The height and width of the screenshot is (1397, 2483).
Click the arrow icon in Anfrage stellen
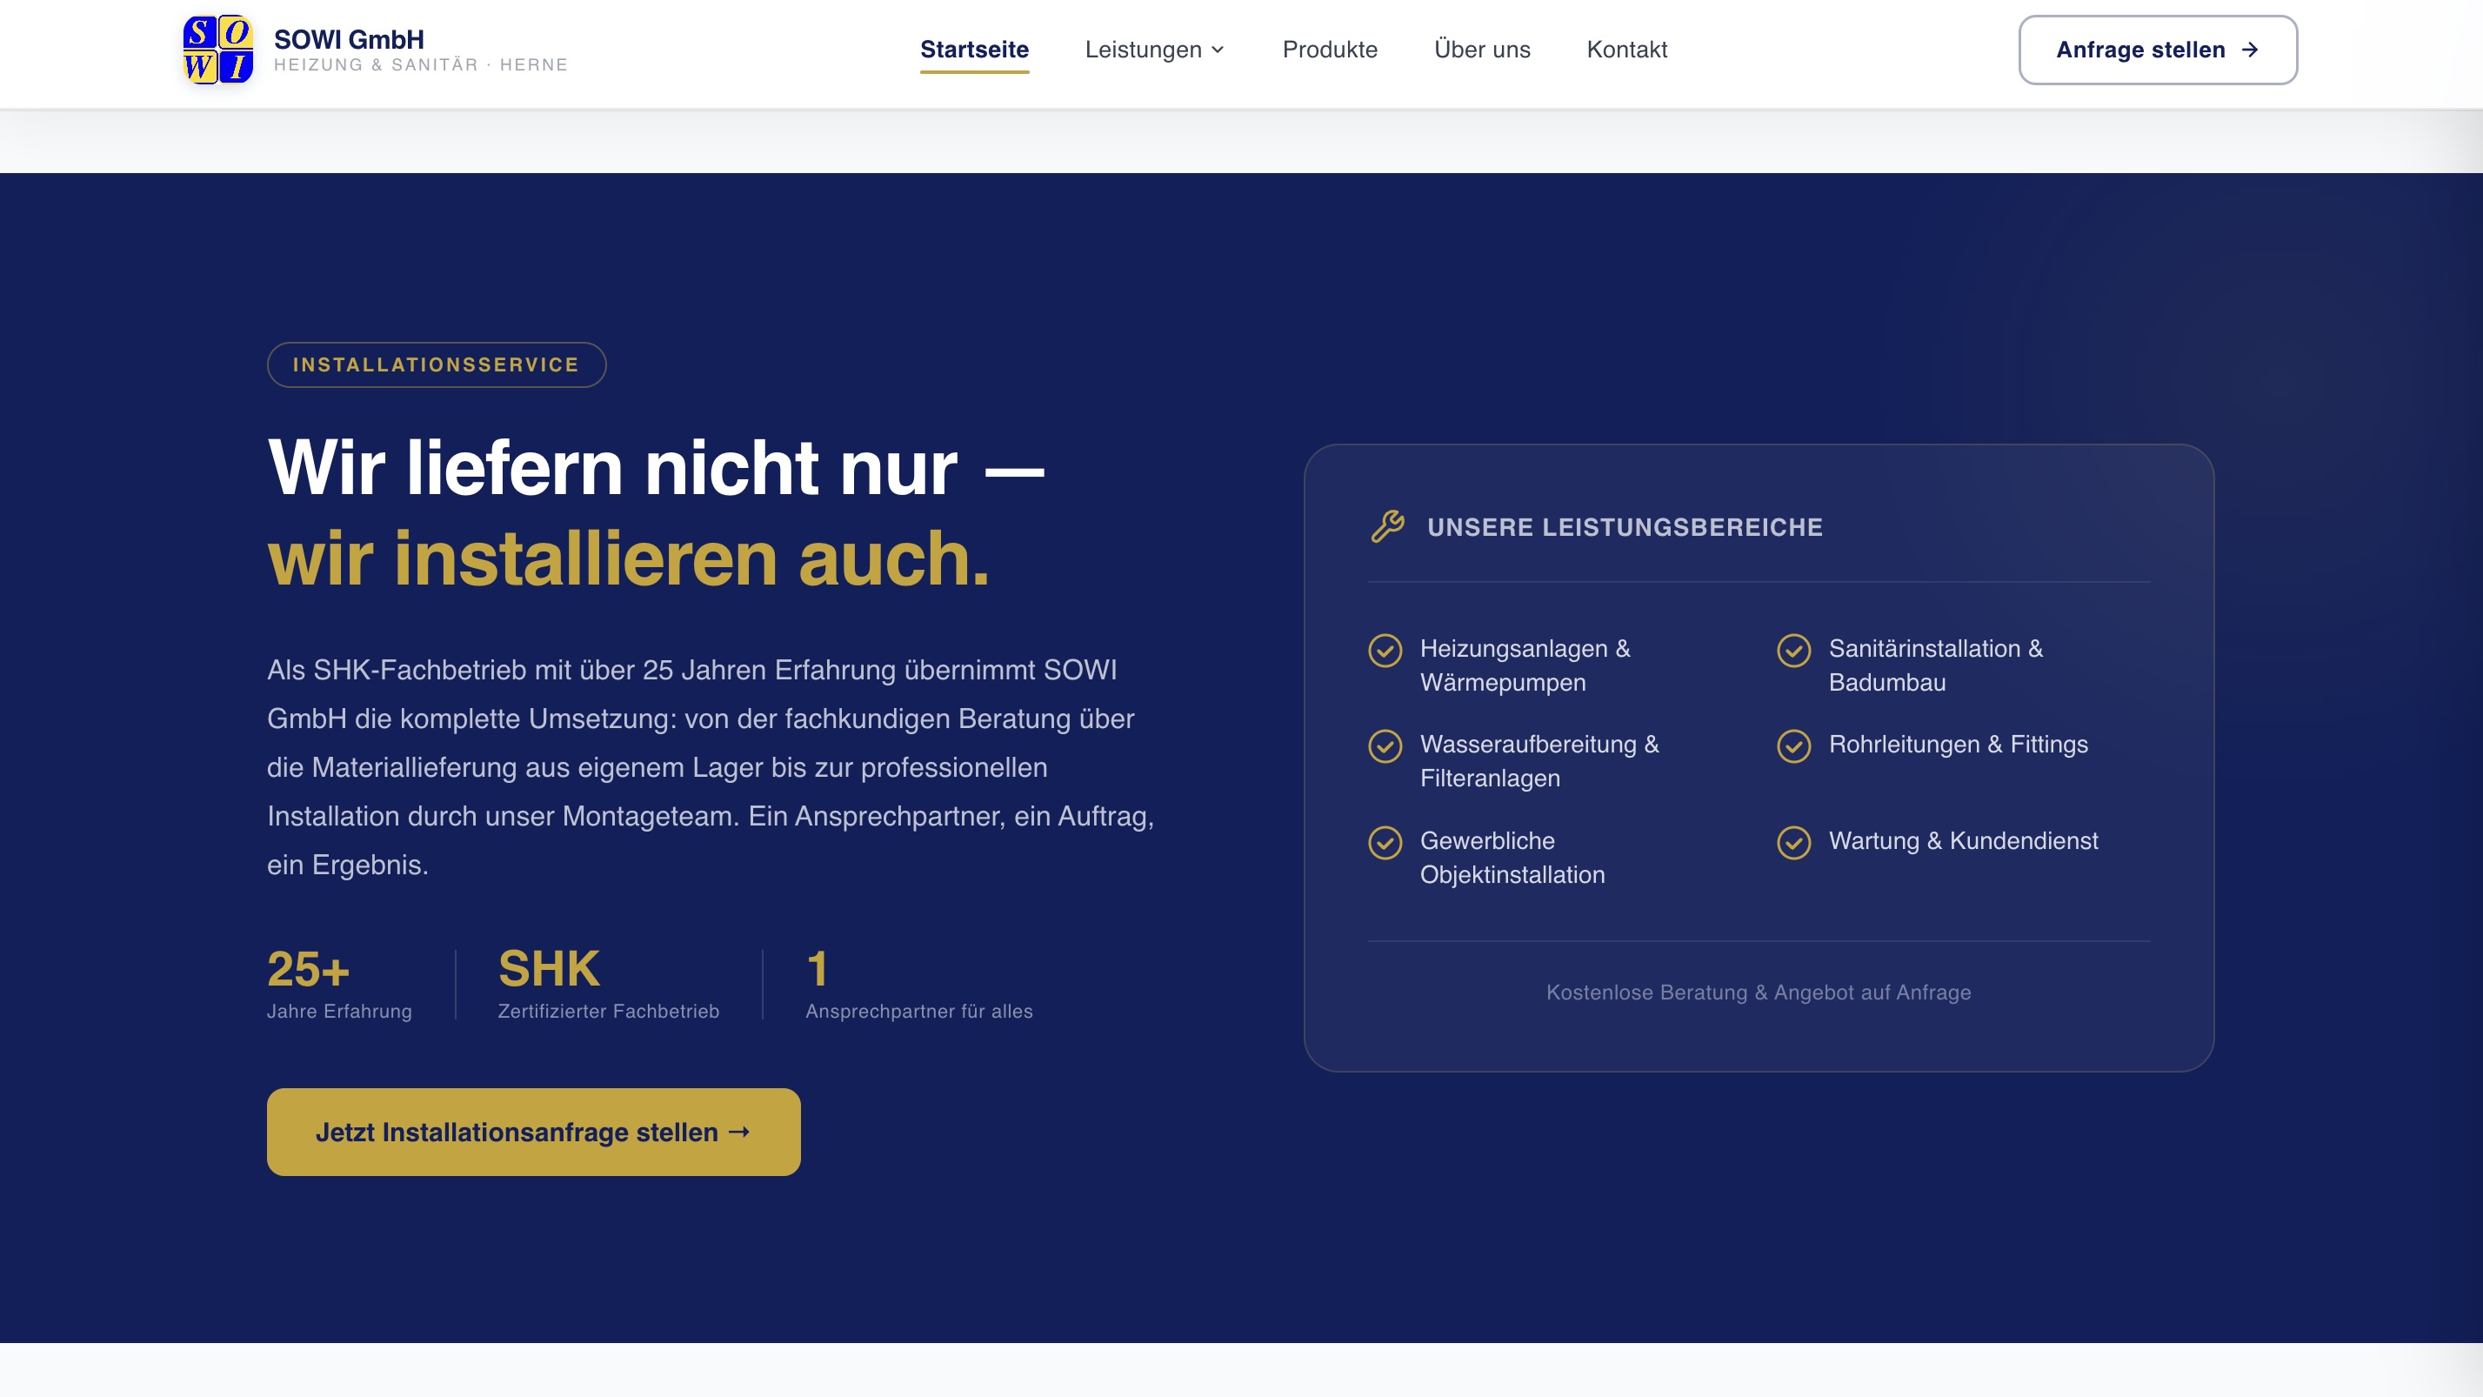click(x=2250, y=50)
